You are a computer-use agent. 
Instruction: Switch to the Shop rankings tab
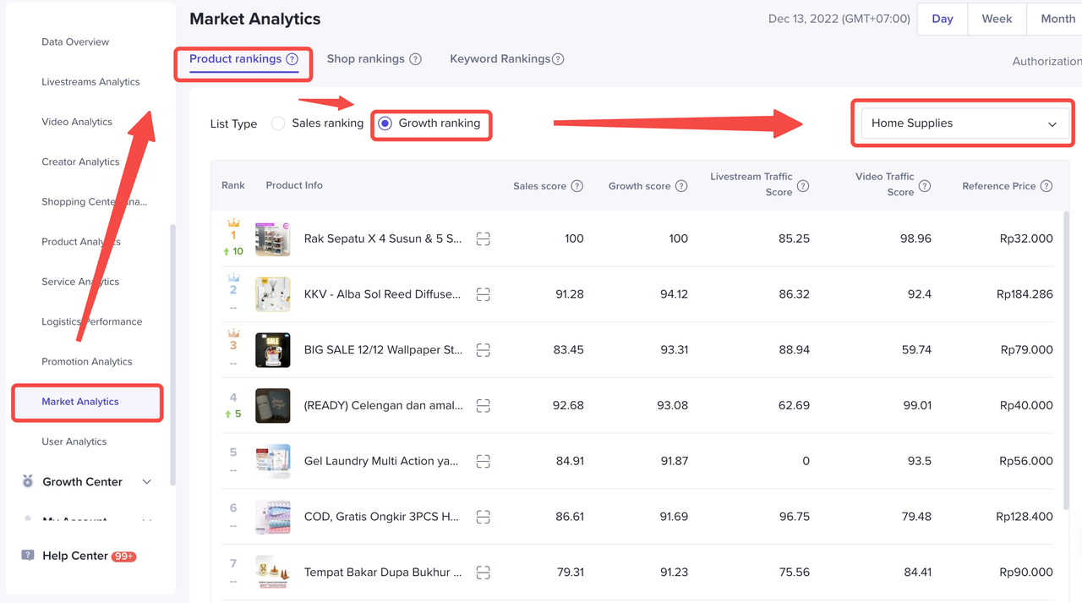(366, 59)
